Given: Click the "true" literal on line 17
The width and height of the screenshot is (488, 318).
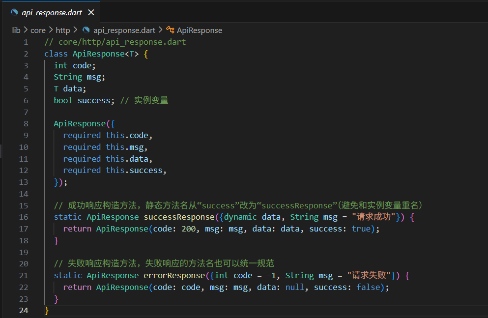Looking at the screenshot, I should [x=361, y=229].
